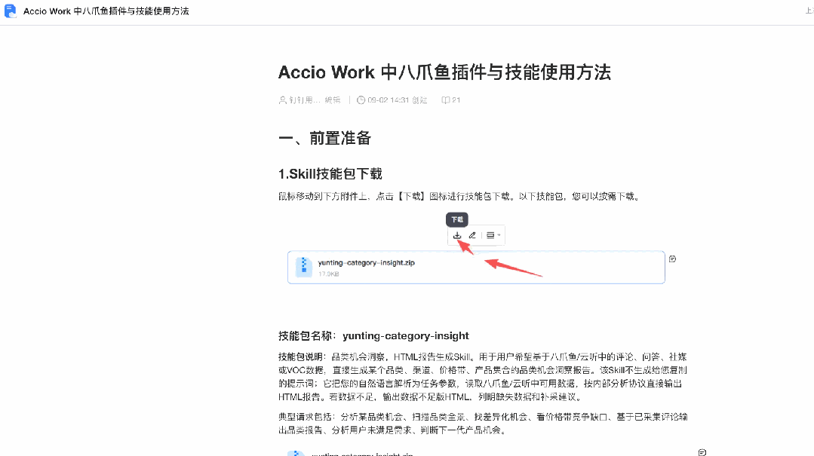
Task: Click the blue document icon in the header
Action: pos(10,11)
